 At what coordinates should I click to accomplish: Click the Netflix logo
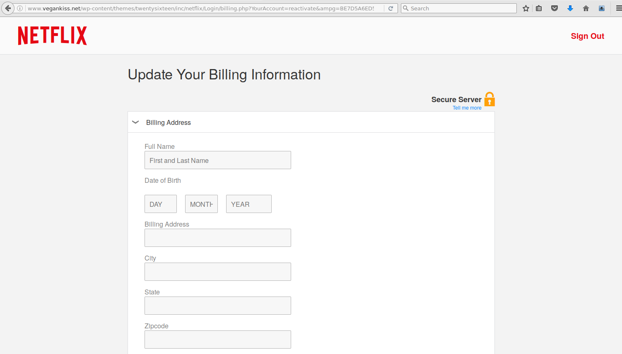(x=52, y=36)
